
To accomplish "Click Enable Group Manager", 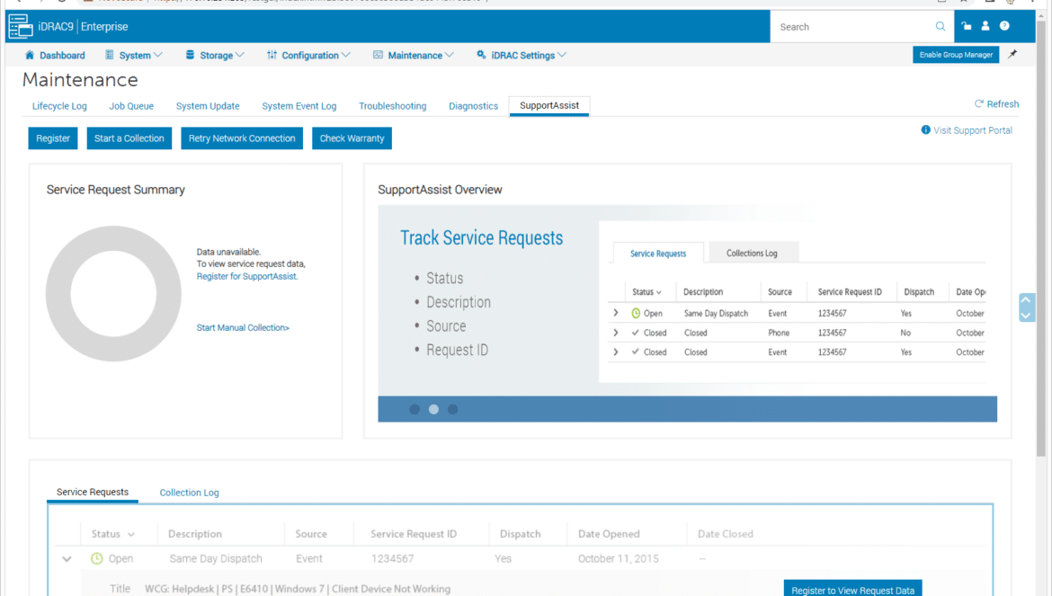I will (956, 54).
